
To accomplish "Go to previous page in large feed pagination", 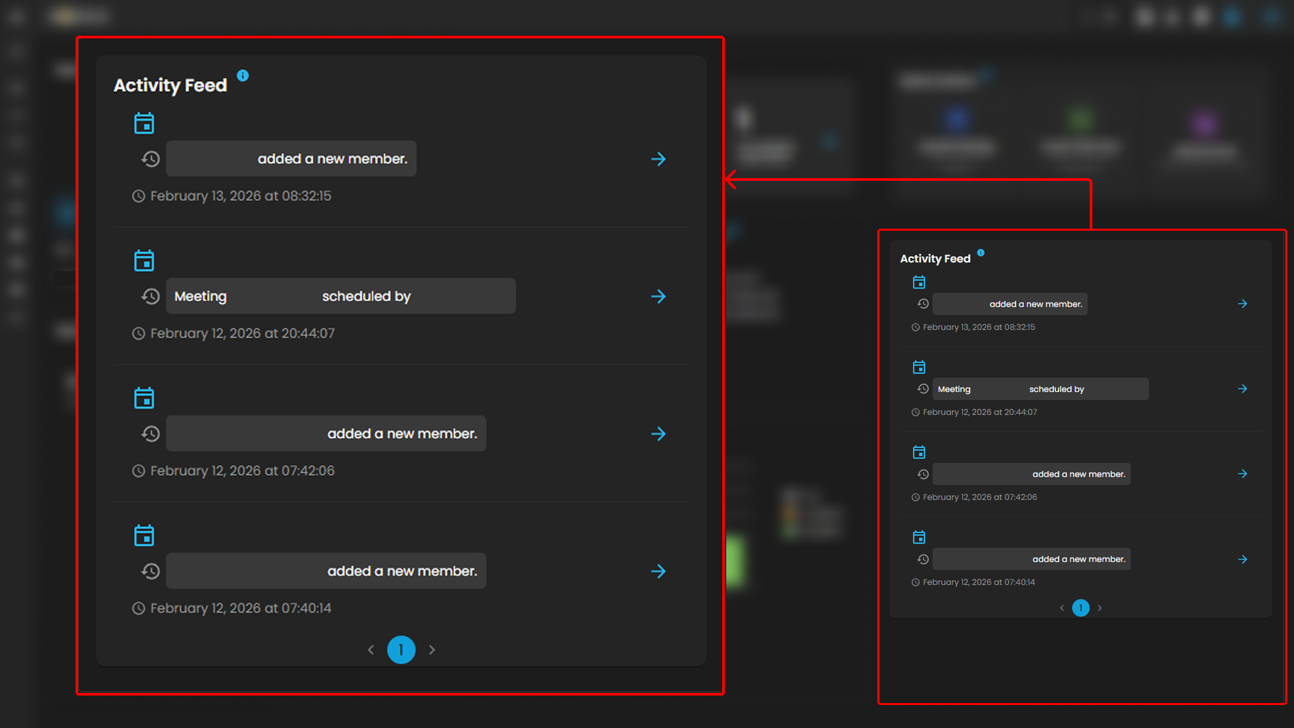I will pos(371,650).
